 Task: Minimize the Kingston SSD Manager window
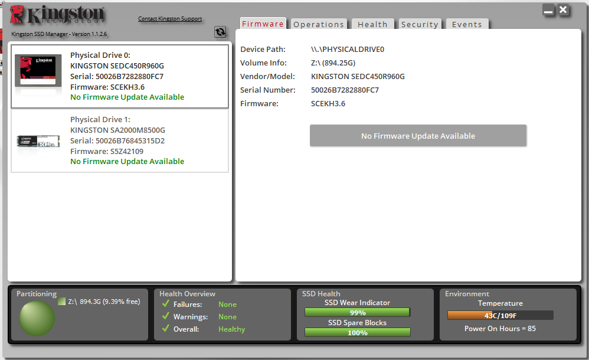(548, 11)
